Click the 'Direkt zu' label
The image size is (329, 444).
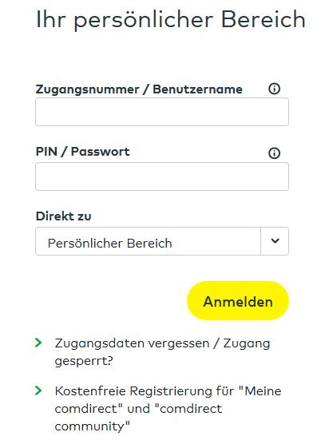[x=63, y=216]
